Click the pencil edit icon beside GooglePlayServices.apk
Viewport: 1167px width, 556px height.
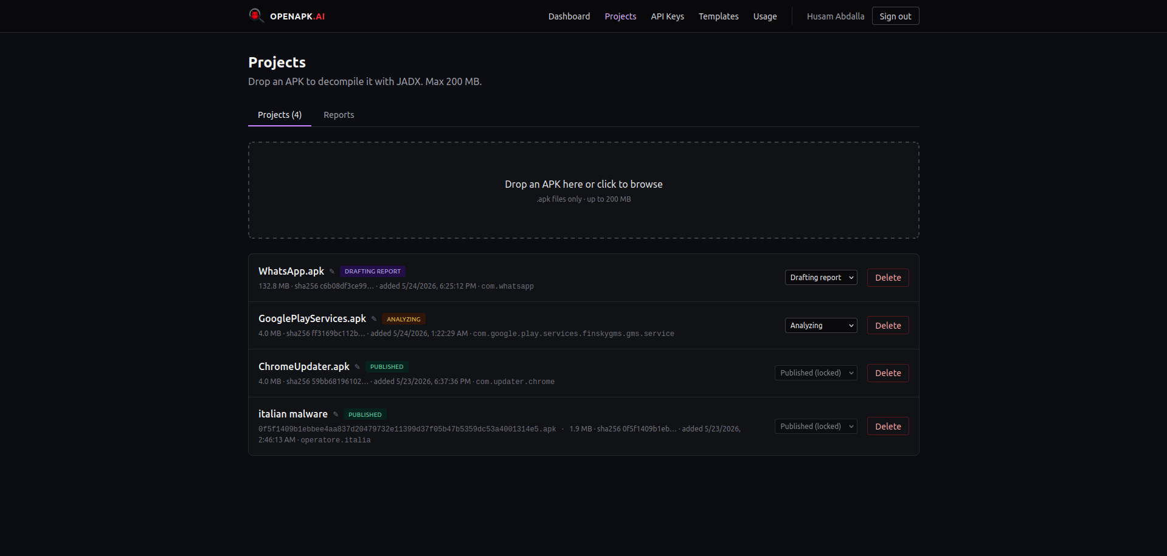point(374,319)
